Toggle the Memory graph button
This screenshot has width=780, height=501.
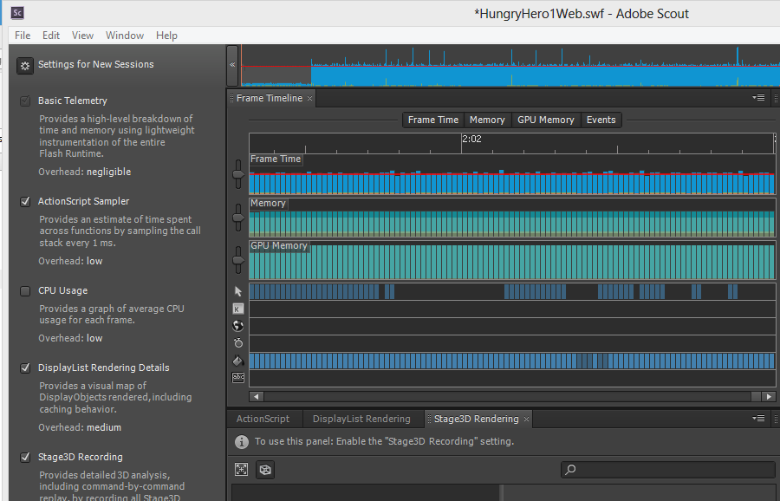487,120
